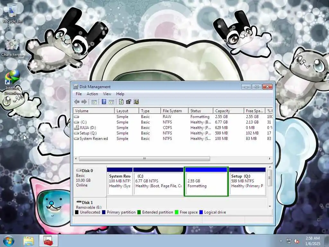Sort by Type column header

pos(150,111)
